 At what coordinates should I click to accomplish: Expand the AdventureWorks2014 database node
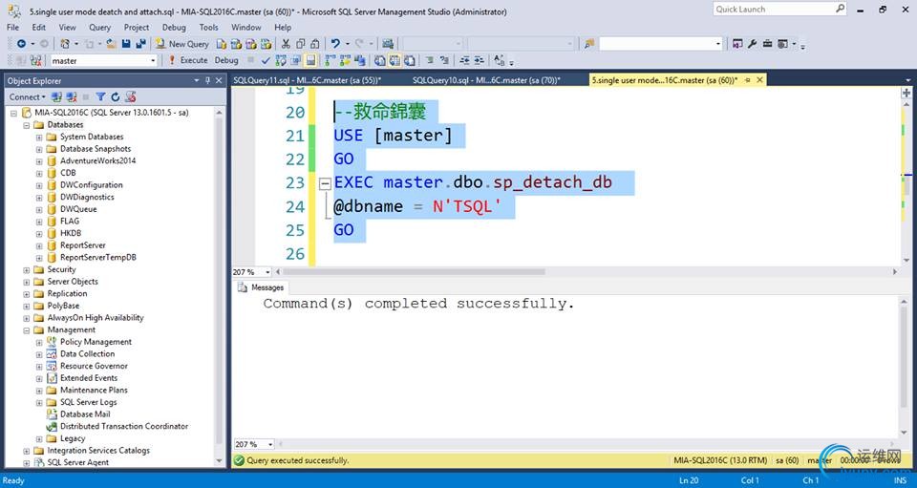[x=39, y=161]
